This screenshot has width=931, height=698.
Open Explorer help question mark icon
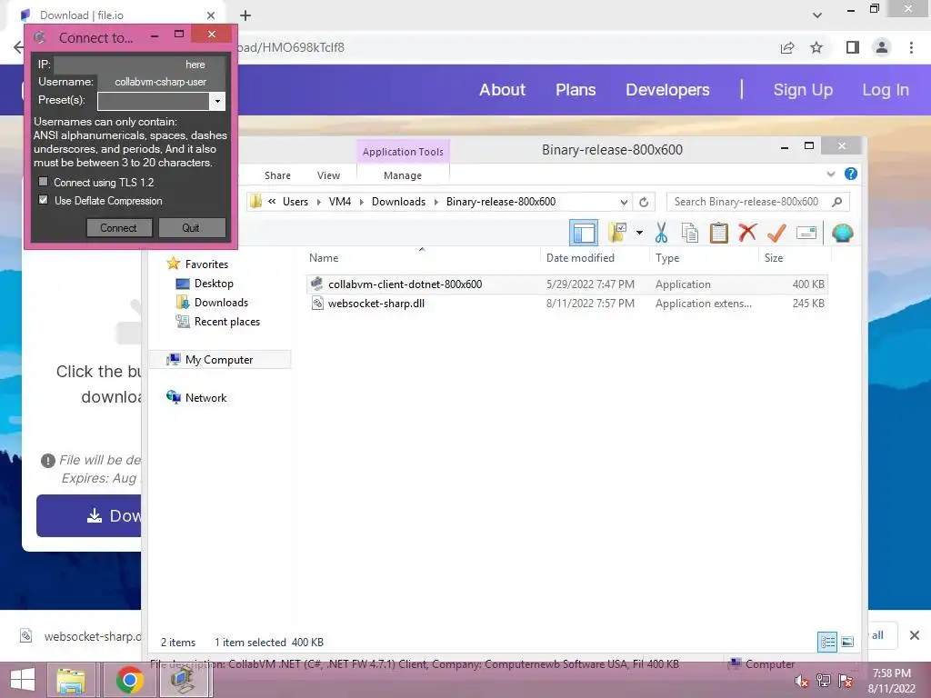tap(850, 174)
